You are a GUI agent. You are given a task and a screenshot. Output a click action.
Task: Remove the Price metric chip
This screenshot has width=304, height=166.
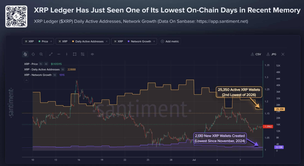(51, 41)
